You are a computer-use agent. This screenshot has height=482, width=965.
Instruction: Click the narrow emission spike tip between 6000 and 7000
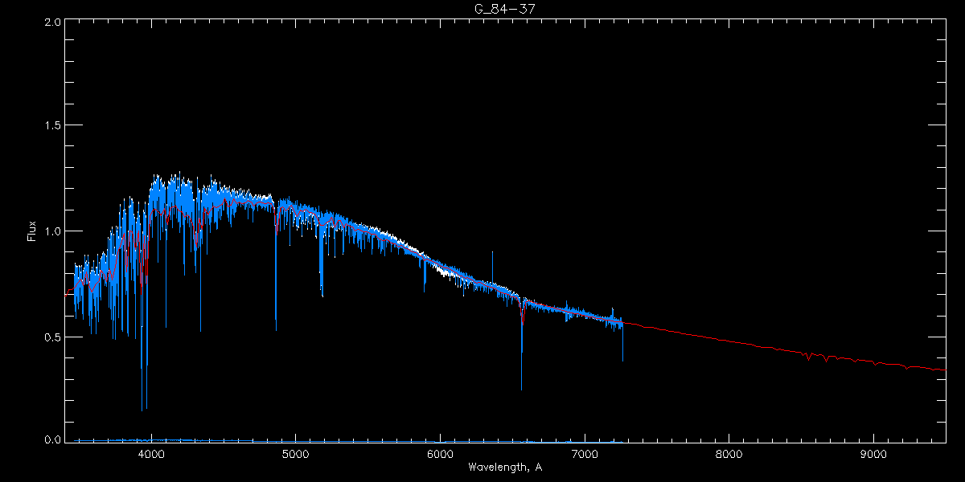(x=492, y=252)
